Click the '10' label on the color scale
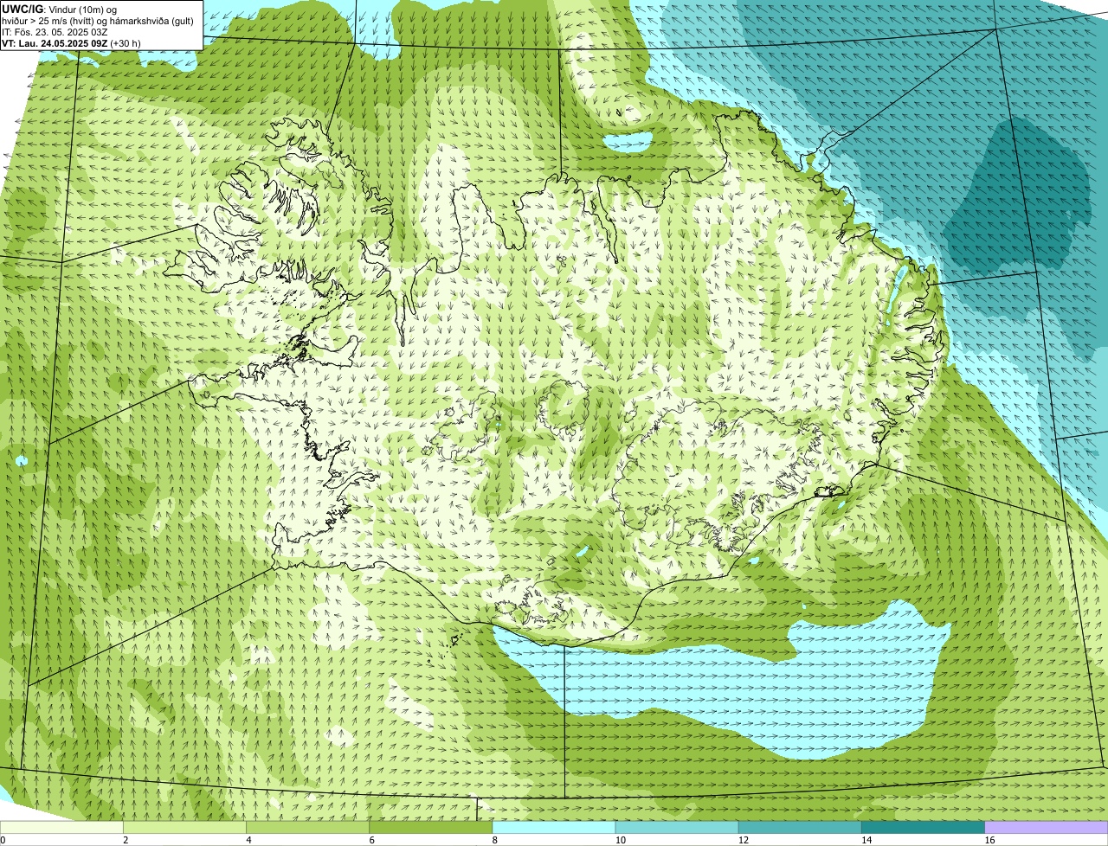This screenshot has width=1108, height=846. [620, 840]
